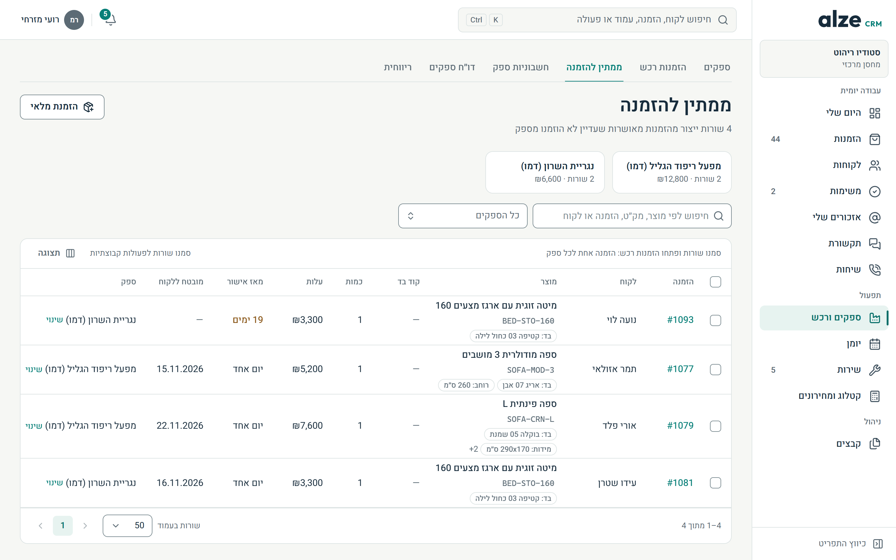This screenshot has height=560, width=896.
Task: Select checkbox for order #1093
Action: click(715, 320)
